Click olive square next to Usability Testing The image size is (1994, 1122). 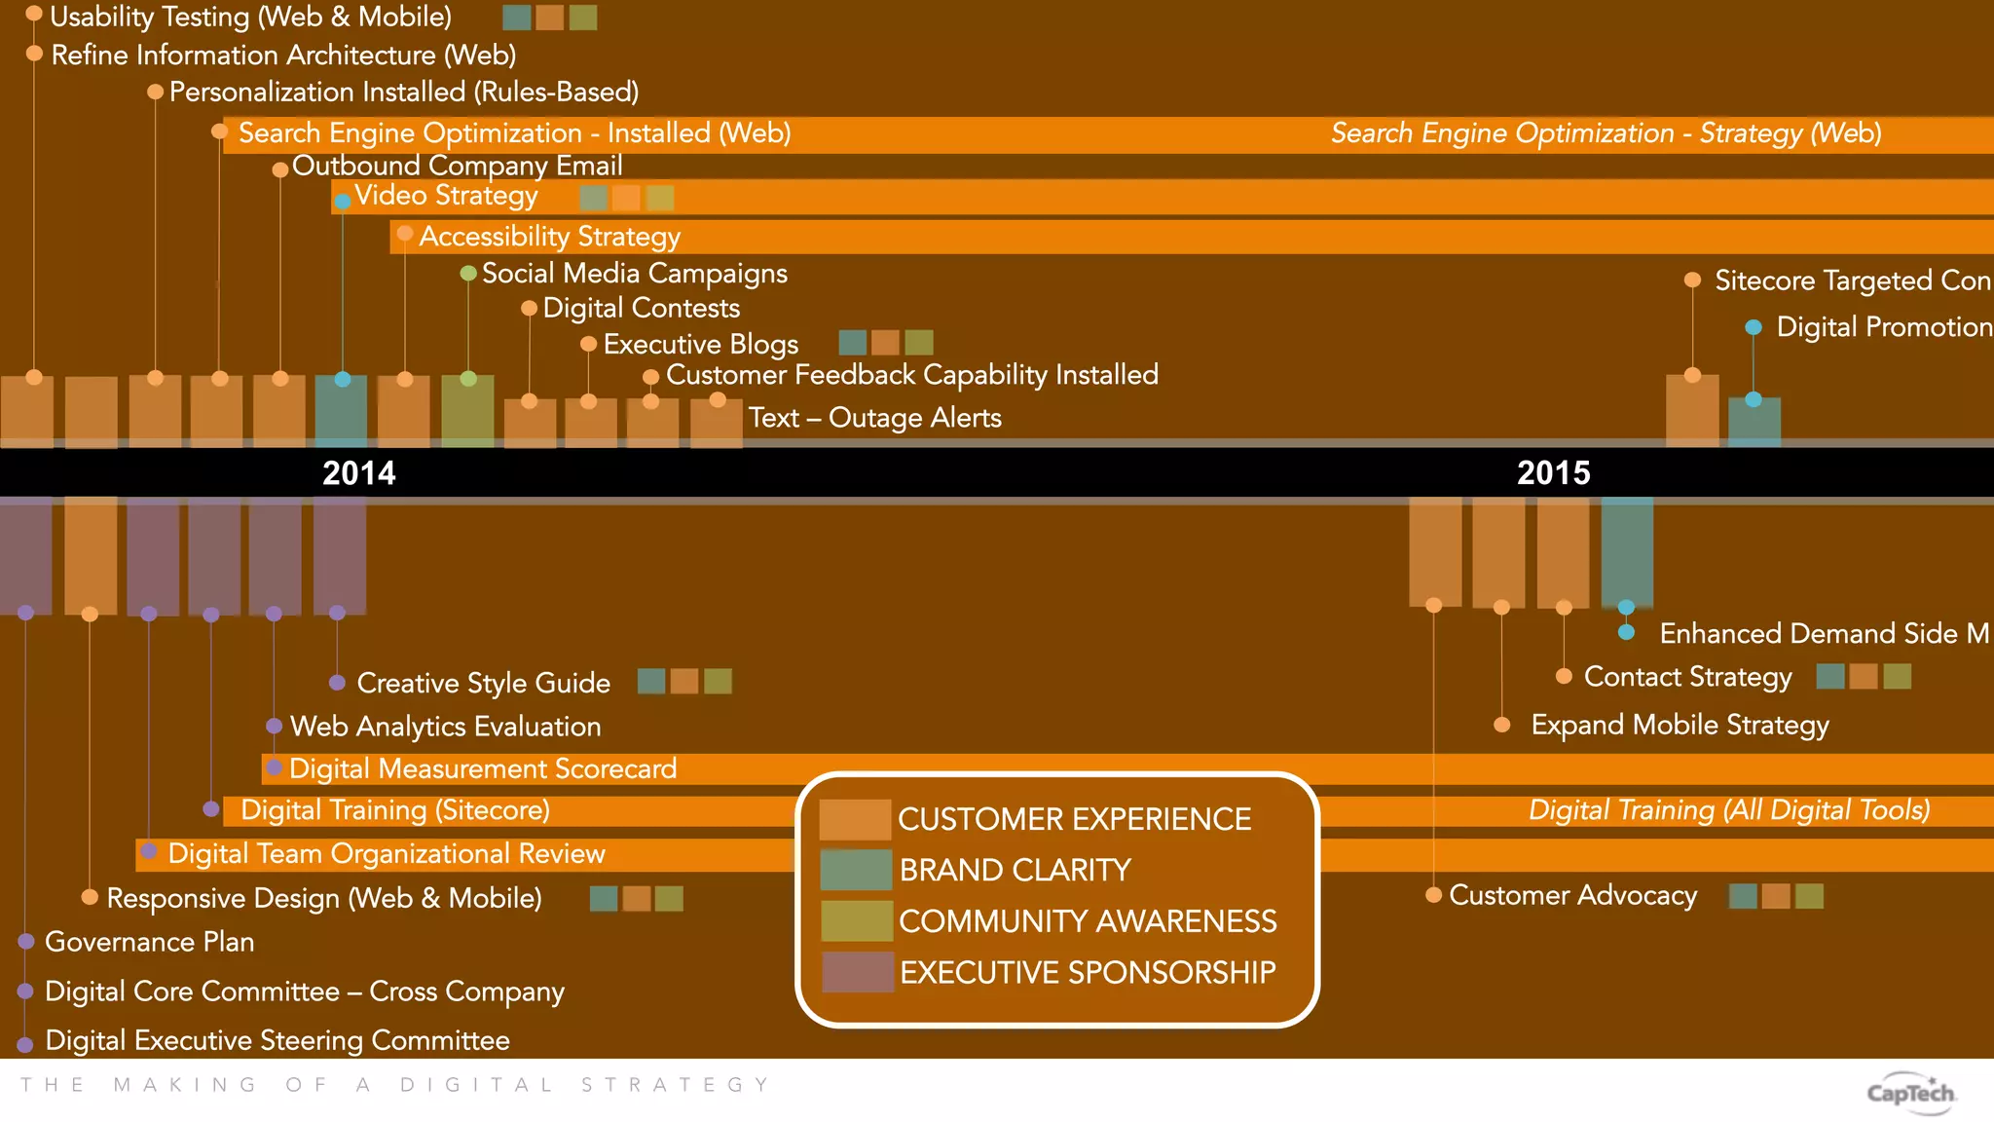583,18
